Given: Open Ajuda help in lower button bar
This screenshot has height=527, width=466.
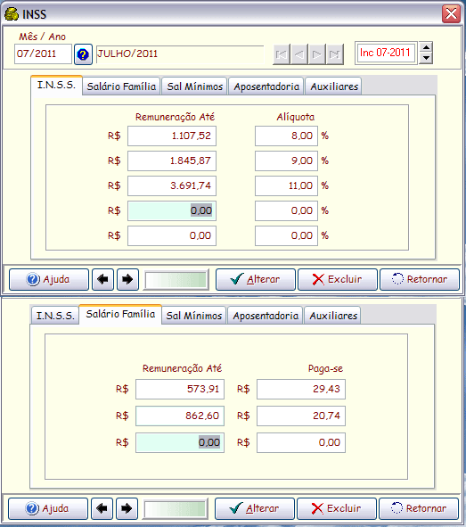Looking at the screenshot, I should pos(48,508).
